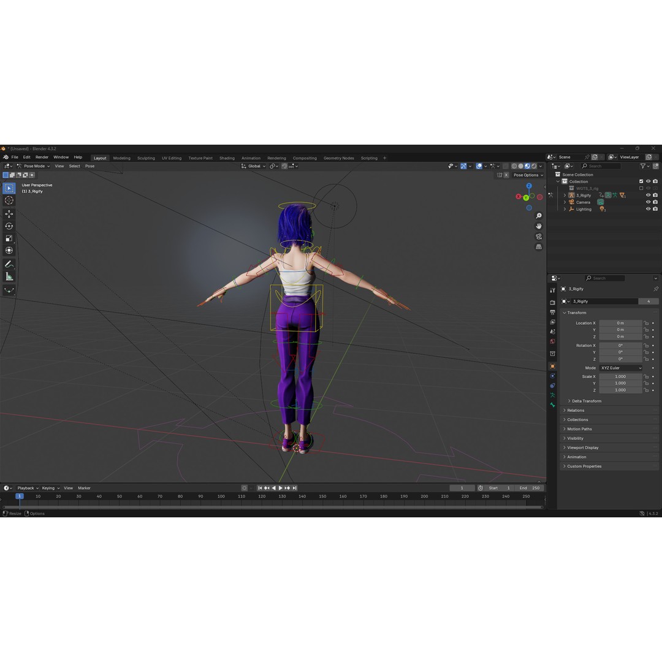The image size is (662, 662).
Task: Open the Keying menu in timeline
Action: point(50,488)
